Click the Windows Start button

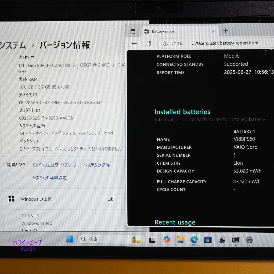click(70, 239)
